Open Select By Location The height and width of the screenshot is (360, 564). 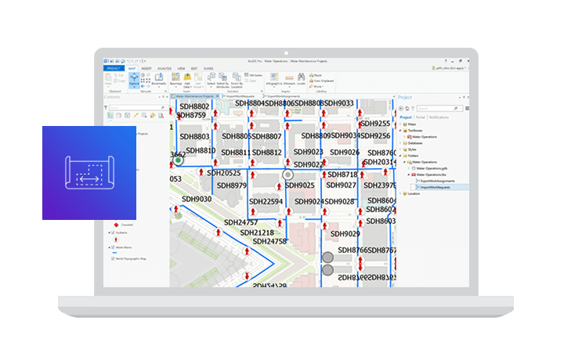[x=237, y=81]
